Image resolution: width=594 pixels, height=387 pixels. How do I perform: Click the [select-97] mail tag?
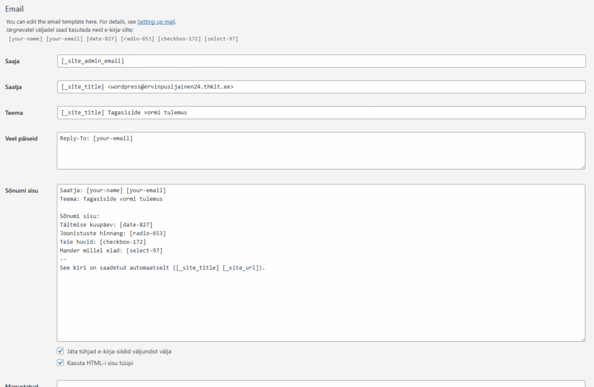point(221,39)
